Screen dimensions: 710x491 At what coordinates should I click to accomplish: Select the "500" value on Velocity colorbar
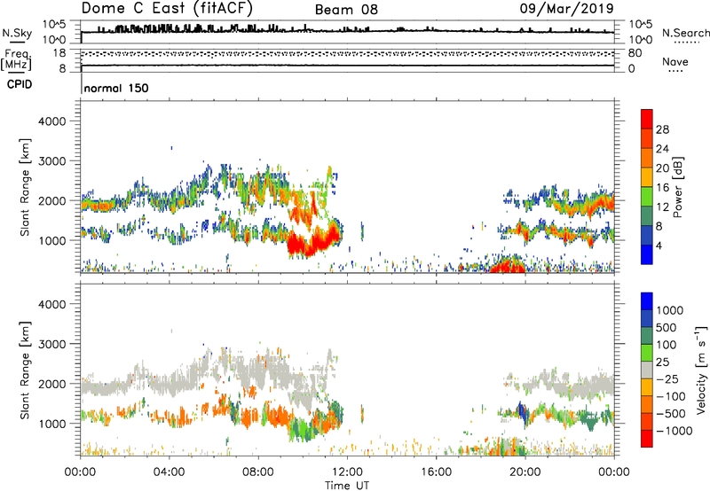(667, 328)
